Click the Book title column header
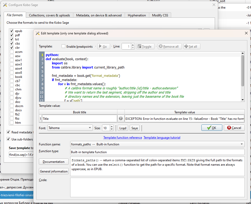This screenshot has height=204, width=251. click(x=79, y=112)
